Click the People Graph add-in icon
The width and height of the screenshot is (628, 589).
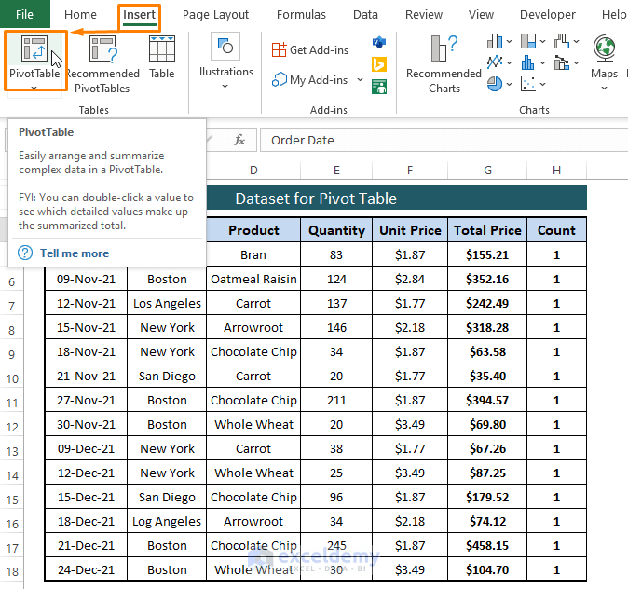(379, 87)
